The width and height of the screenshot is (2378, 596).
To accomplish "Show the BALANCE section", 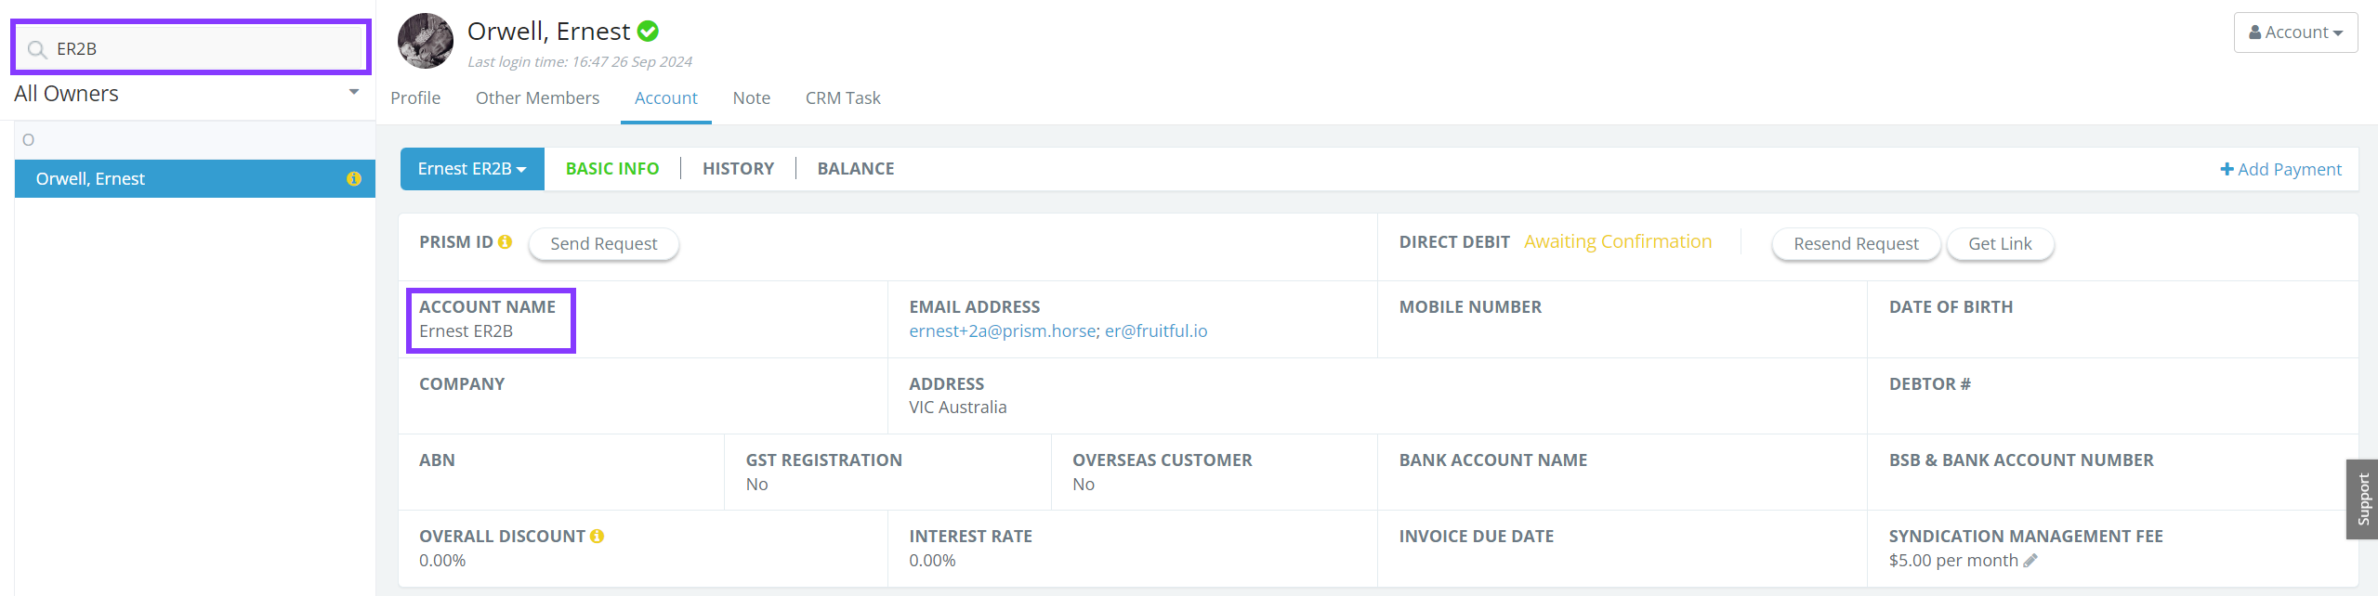I will [855, 169].
